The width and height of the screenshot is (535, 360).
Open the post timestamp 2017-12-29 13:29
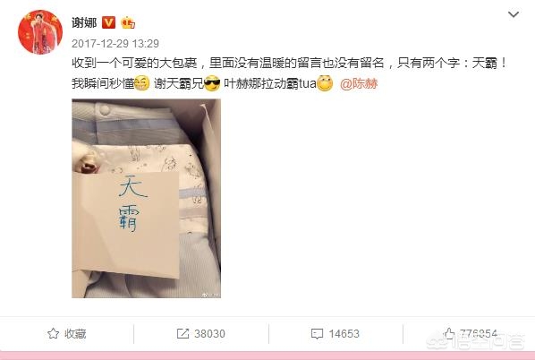(115, 43)
